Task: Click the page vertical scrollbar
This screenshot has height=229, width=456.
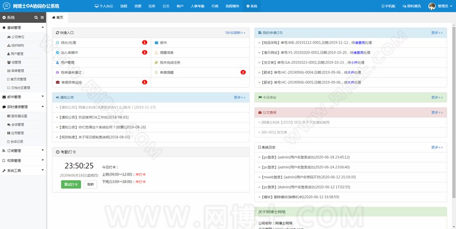Action: coord(454,113)
